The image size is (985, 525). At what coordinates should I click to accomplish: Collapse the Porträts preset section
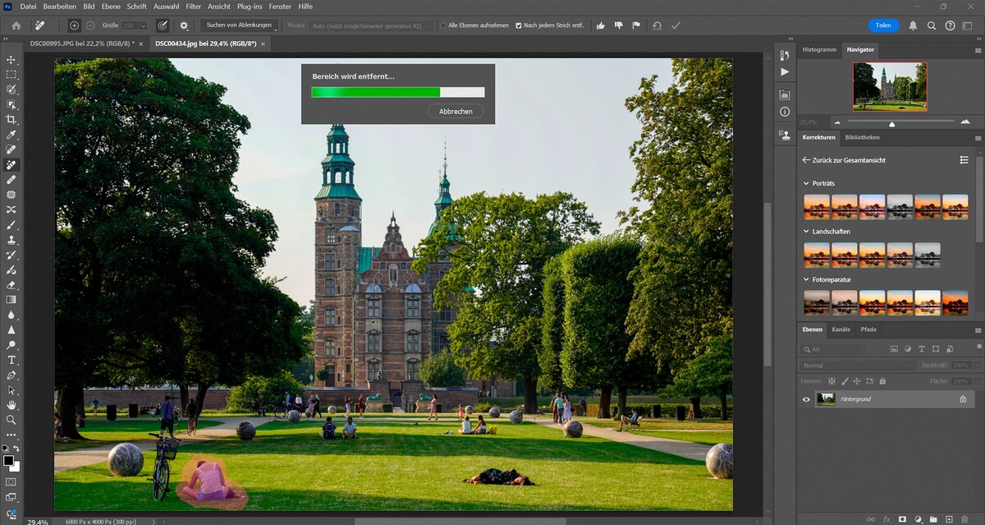coord(807,183)
